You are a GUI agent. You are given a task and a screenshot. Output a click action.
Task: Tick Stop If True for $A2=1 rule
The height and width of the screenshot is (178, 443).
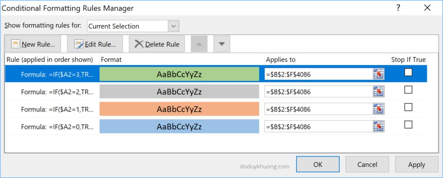click(408, 107)
